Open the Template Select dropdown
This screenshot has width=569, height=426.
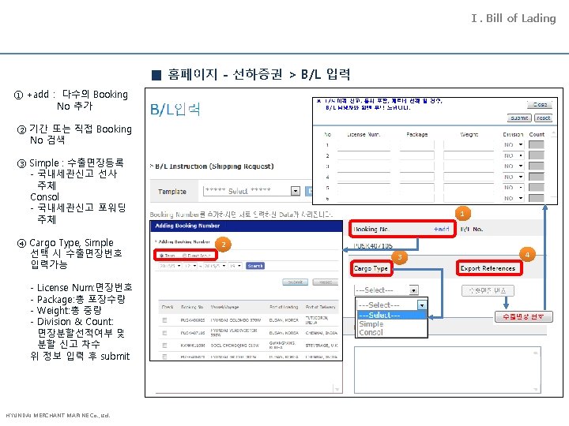(251, 191)
